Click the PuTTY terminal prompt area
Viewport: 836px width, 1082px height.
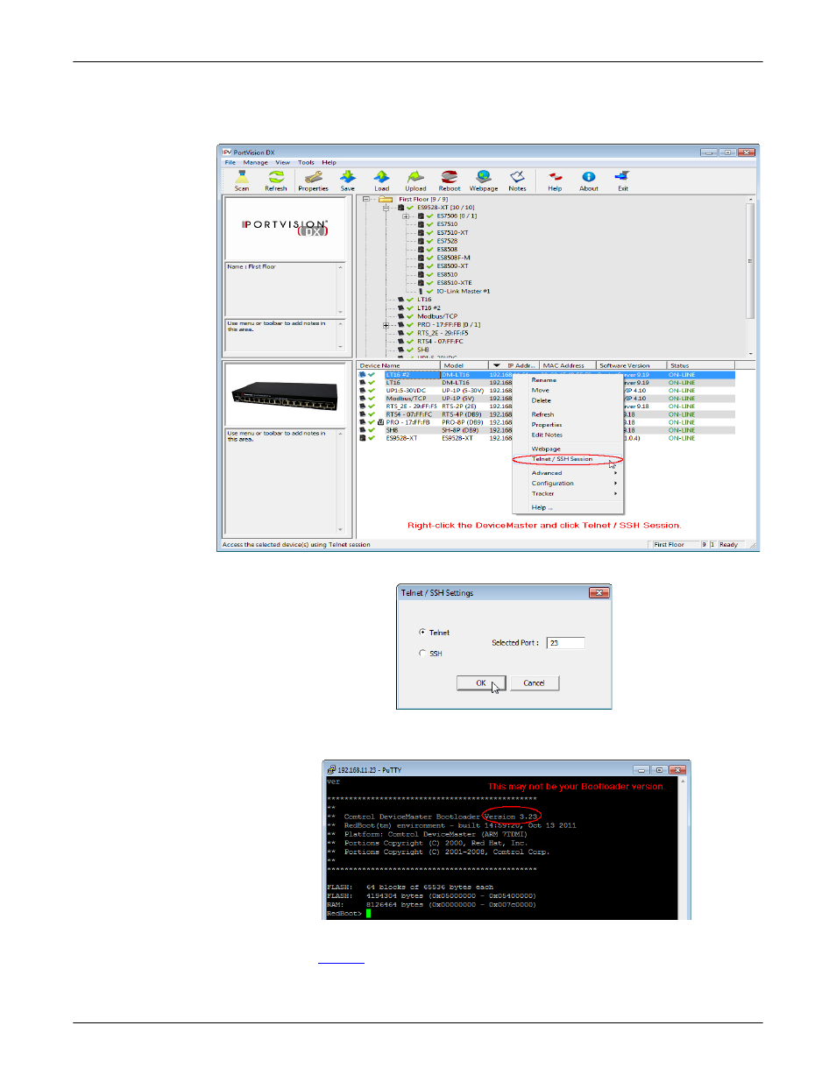point(369,914)
